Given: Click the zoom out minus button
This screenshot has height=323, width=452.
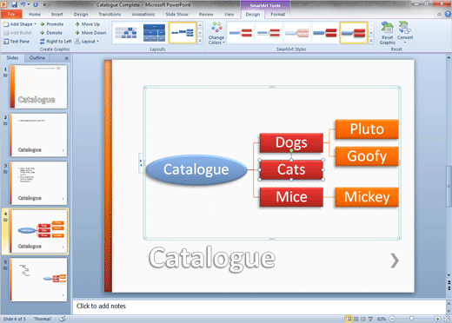Looking at the screenshot, I should 392,319.
